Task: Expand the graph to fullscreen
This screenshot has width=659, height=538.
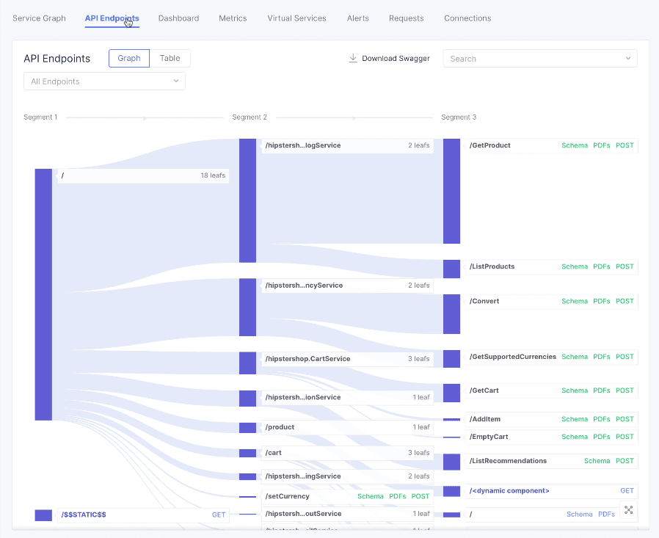Action: (x=628, y=509)
